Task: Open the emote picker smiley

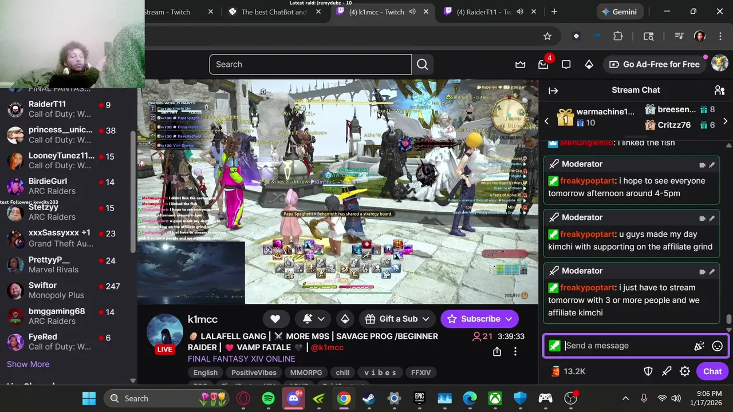Action: tap(717, 346)
